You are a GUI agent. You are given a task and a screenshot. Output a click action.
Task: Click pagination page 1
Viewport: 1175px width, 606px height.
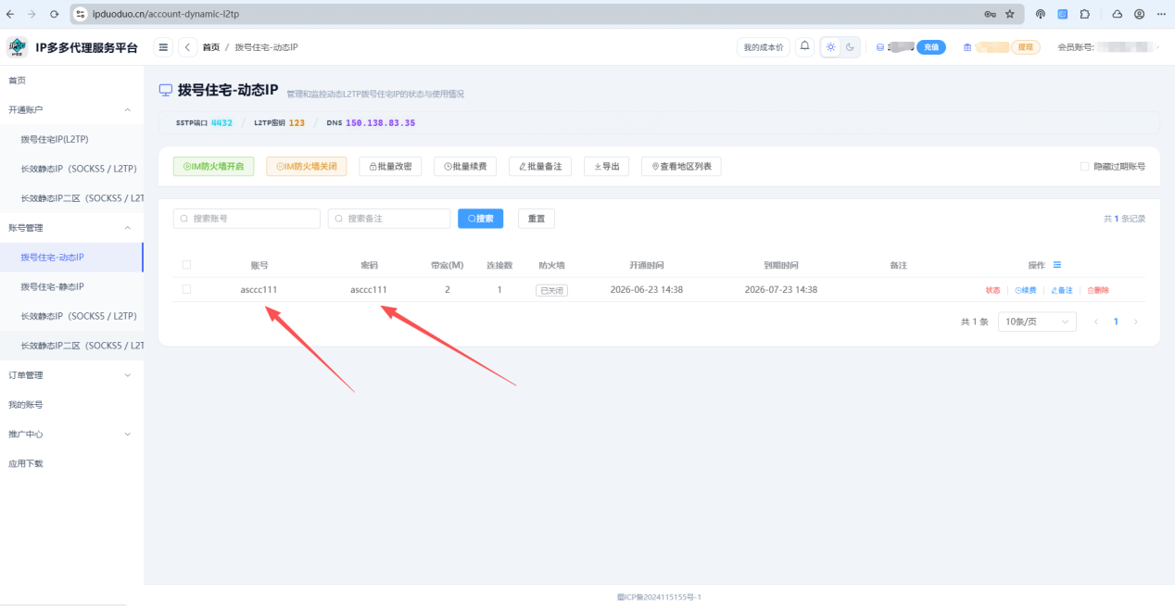(1116, 322)
